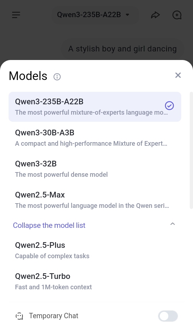Click the Temporary Chat face icon

pos(19,316)
